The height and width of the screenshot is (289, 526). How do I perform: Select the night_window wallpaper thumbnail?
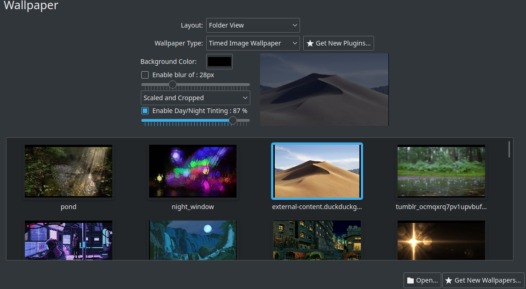coord(192,171)
